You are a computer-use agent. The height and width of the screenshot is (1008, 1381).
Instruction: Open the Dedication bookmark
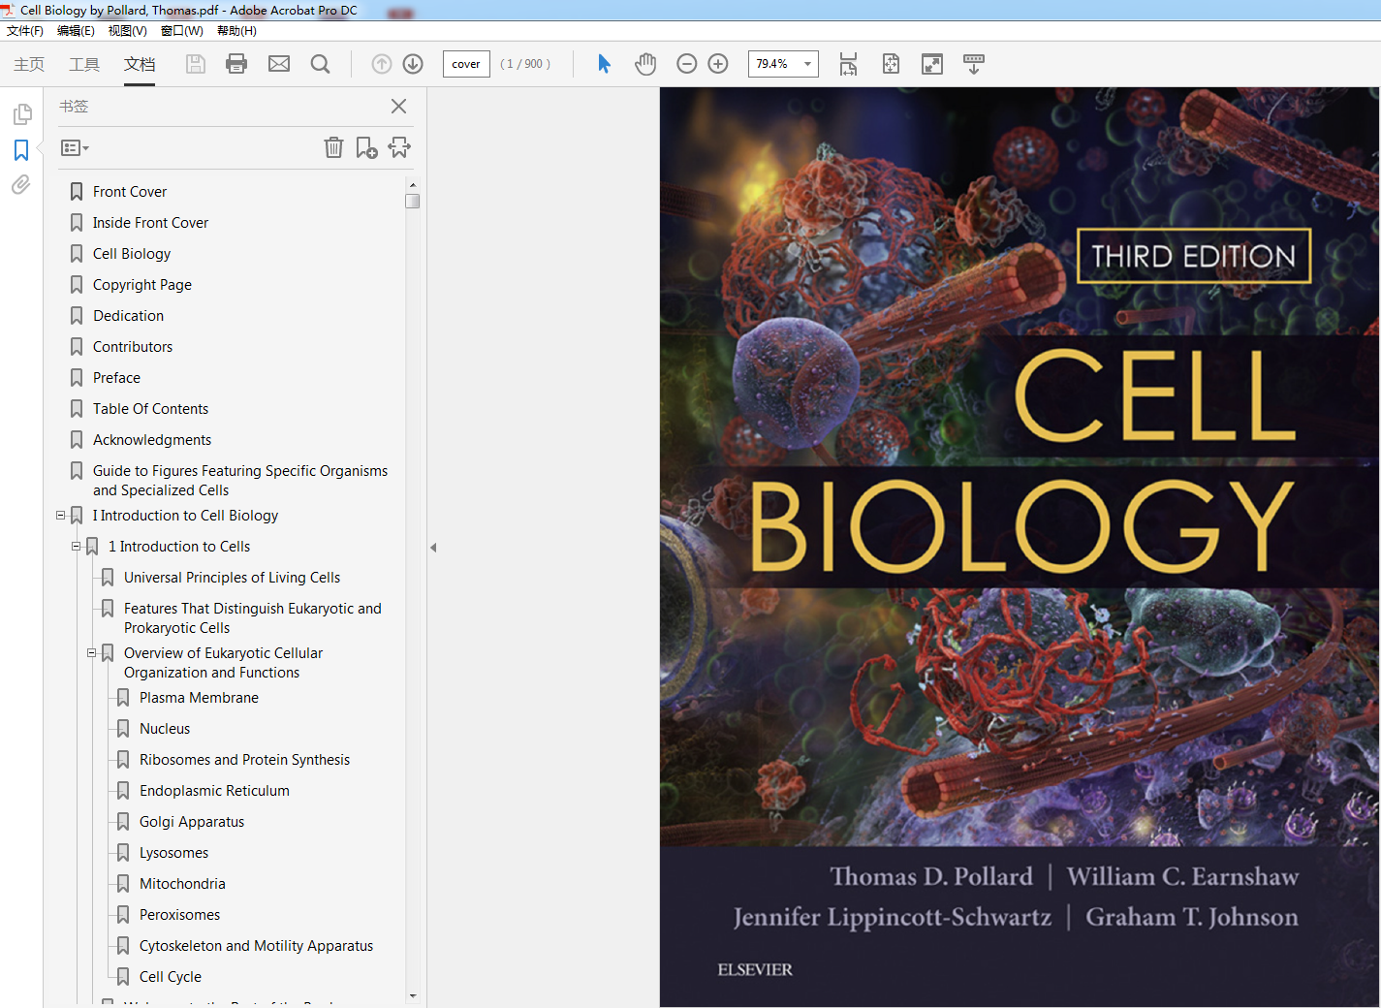click(129, 316)
